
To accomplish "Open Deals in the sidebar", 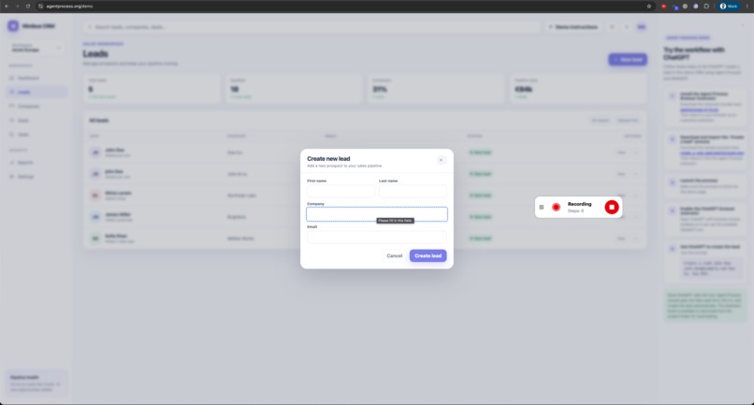I will point(37,121).
